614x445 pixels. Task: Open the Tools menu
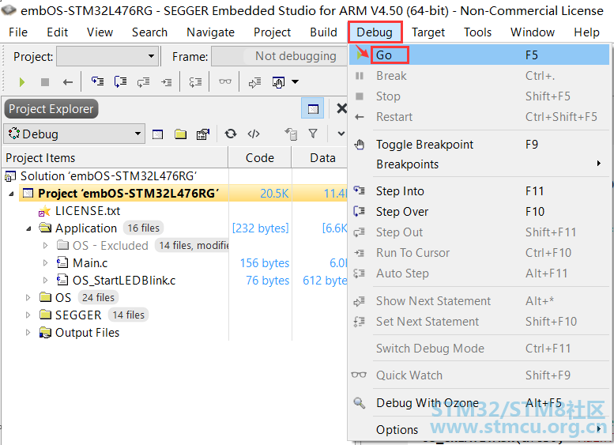tap(478, 32)
